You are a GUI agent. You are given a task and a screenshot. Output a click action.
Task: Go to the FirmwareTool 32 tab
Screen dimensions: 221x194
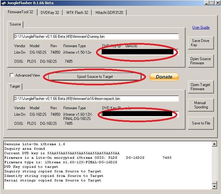[x=20, y=12]
